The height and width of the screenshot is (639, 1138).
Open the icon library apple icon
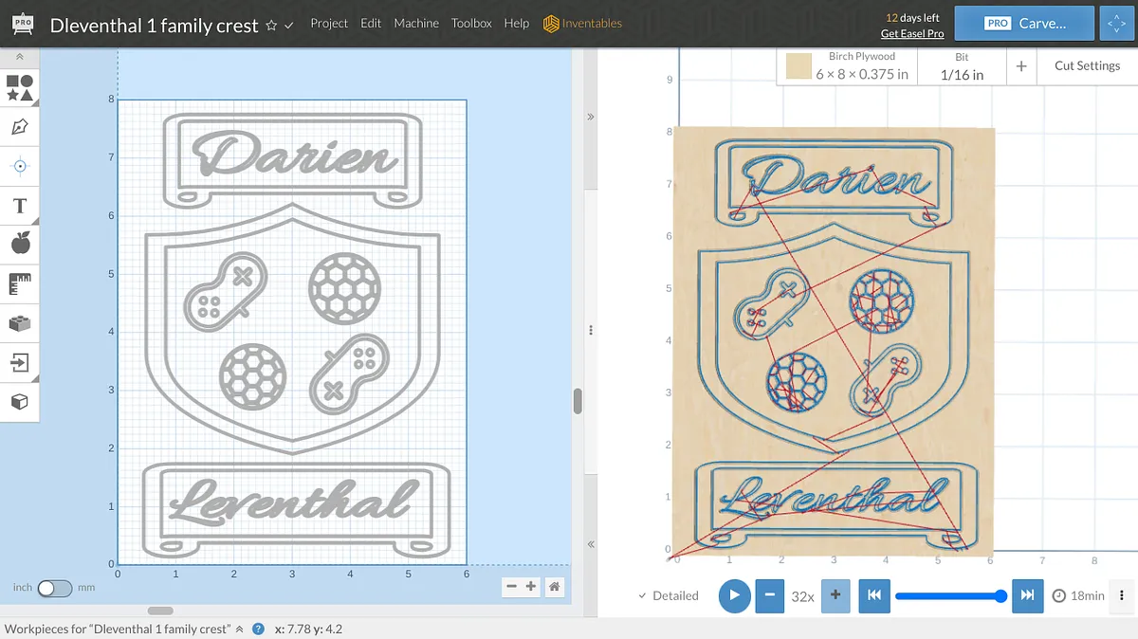coord(20,245)
